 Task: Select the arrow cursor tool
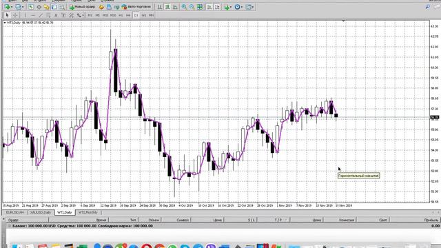pos(7,15)
